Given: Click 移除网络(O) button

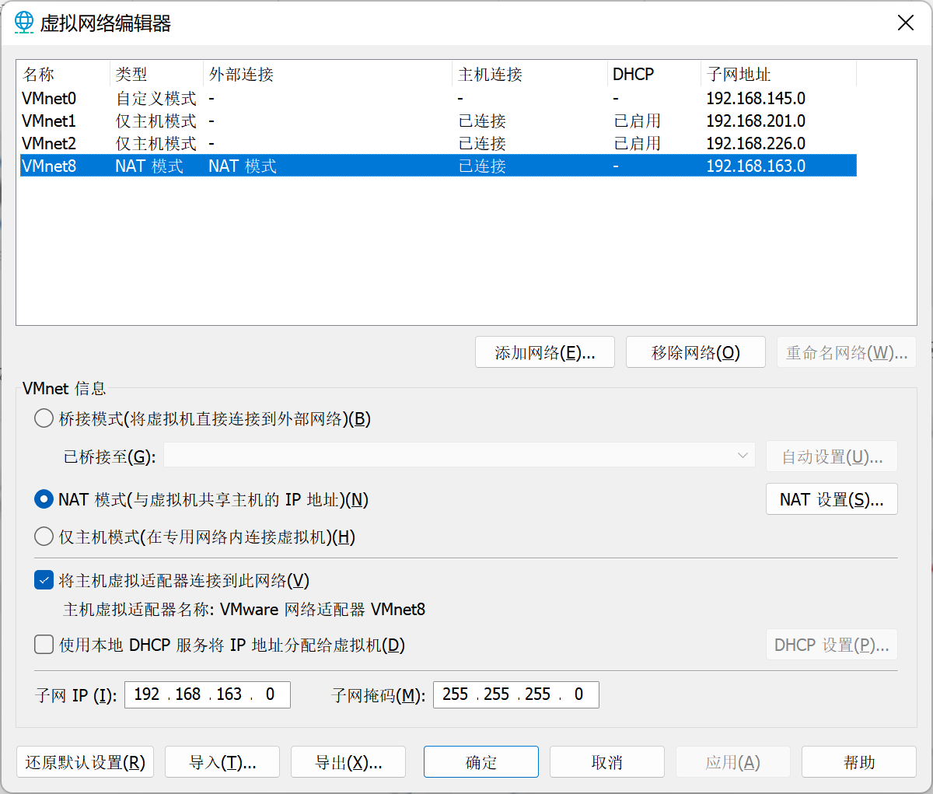Looking at the screenshot, I should point(696,352).
